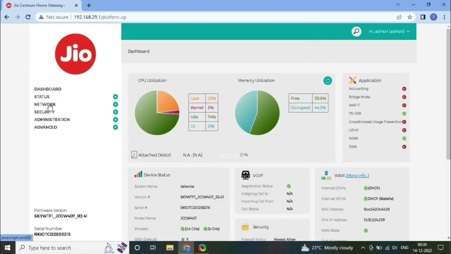Screen dimensions: 451x254
Task: Click the Jio logo
Action: (75, 54)
